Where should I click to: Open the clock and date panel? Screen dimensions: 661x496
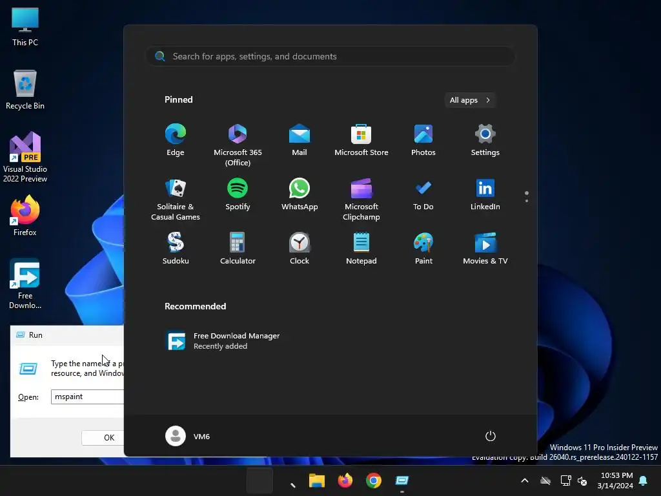coord(615,480)
